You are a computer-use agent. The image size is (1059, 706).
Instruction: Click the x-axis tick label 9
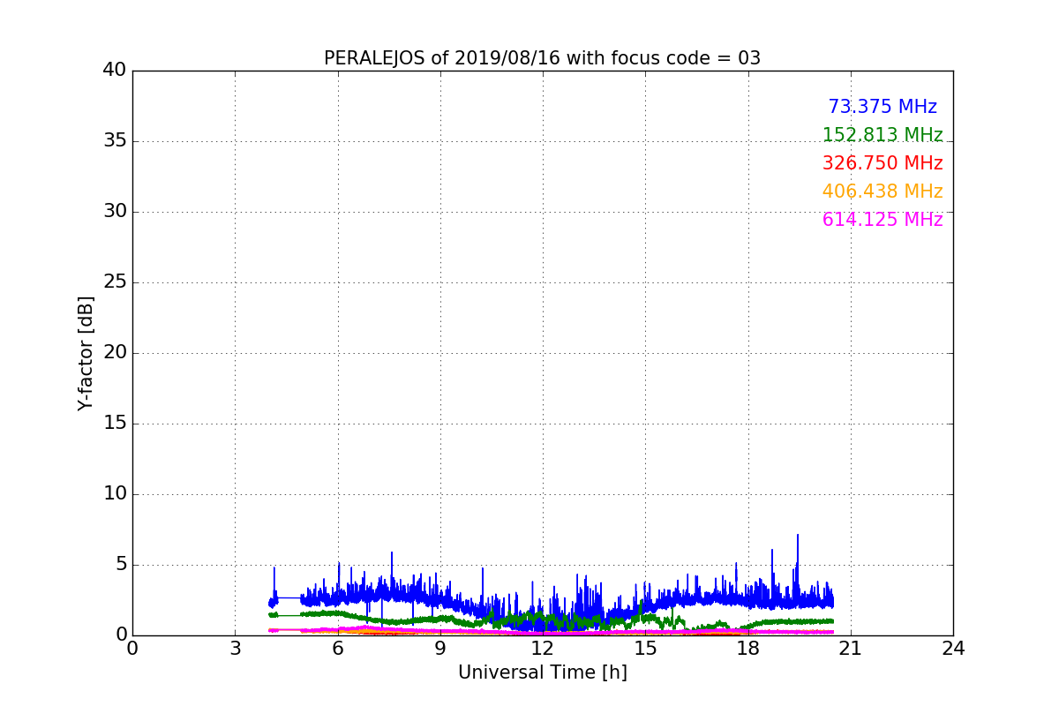click(x=440, y=649)
